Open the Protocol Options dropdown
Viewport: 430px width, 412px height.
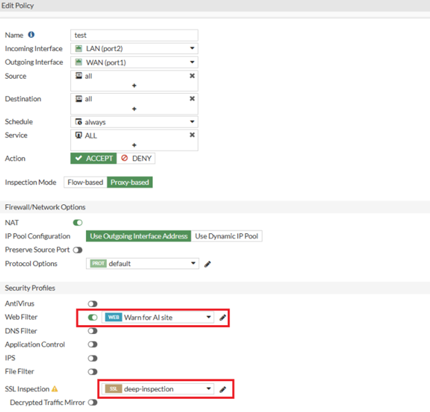pyautogui.click(x=143, y=264)
